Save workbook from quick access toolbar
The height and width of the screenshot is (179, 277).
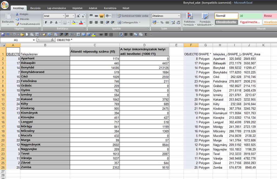[3, 34]
